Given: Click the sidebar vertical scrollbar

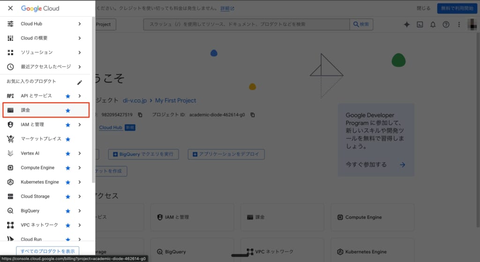Looking at the screenshot, I should click(x=93, y=99).
